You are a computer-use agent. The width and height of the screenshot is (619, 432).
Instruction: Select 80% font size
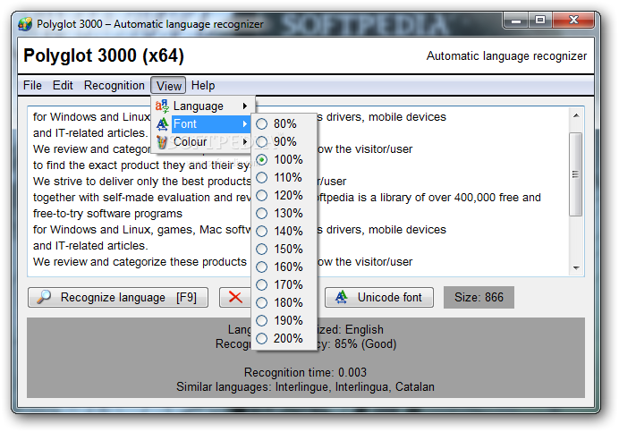pyautogui.click(x=284, y=124)
